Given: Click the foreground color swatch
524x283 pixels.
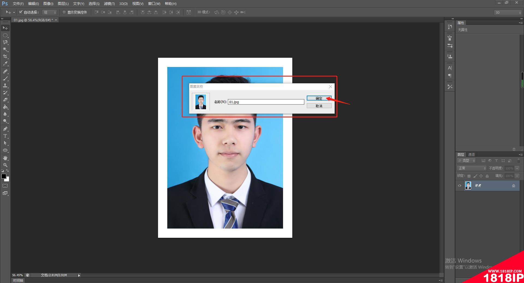Looking at the screenshot, I should (4, 176).
